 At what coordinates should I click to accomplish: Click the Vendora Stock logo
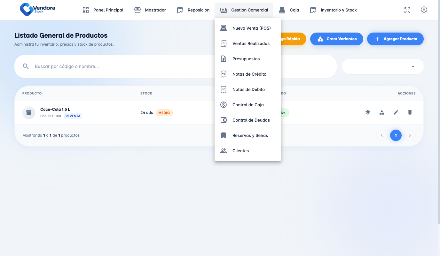[x=37, y=10]
